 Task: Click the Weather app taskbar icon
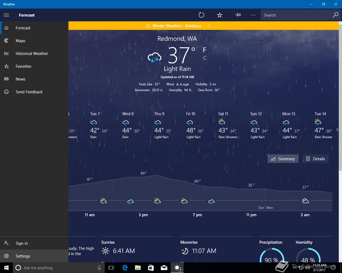coord(177,268)
